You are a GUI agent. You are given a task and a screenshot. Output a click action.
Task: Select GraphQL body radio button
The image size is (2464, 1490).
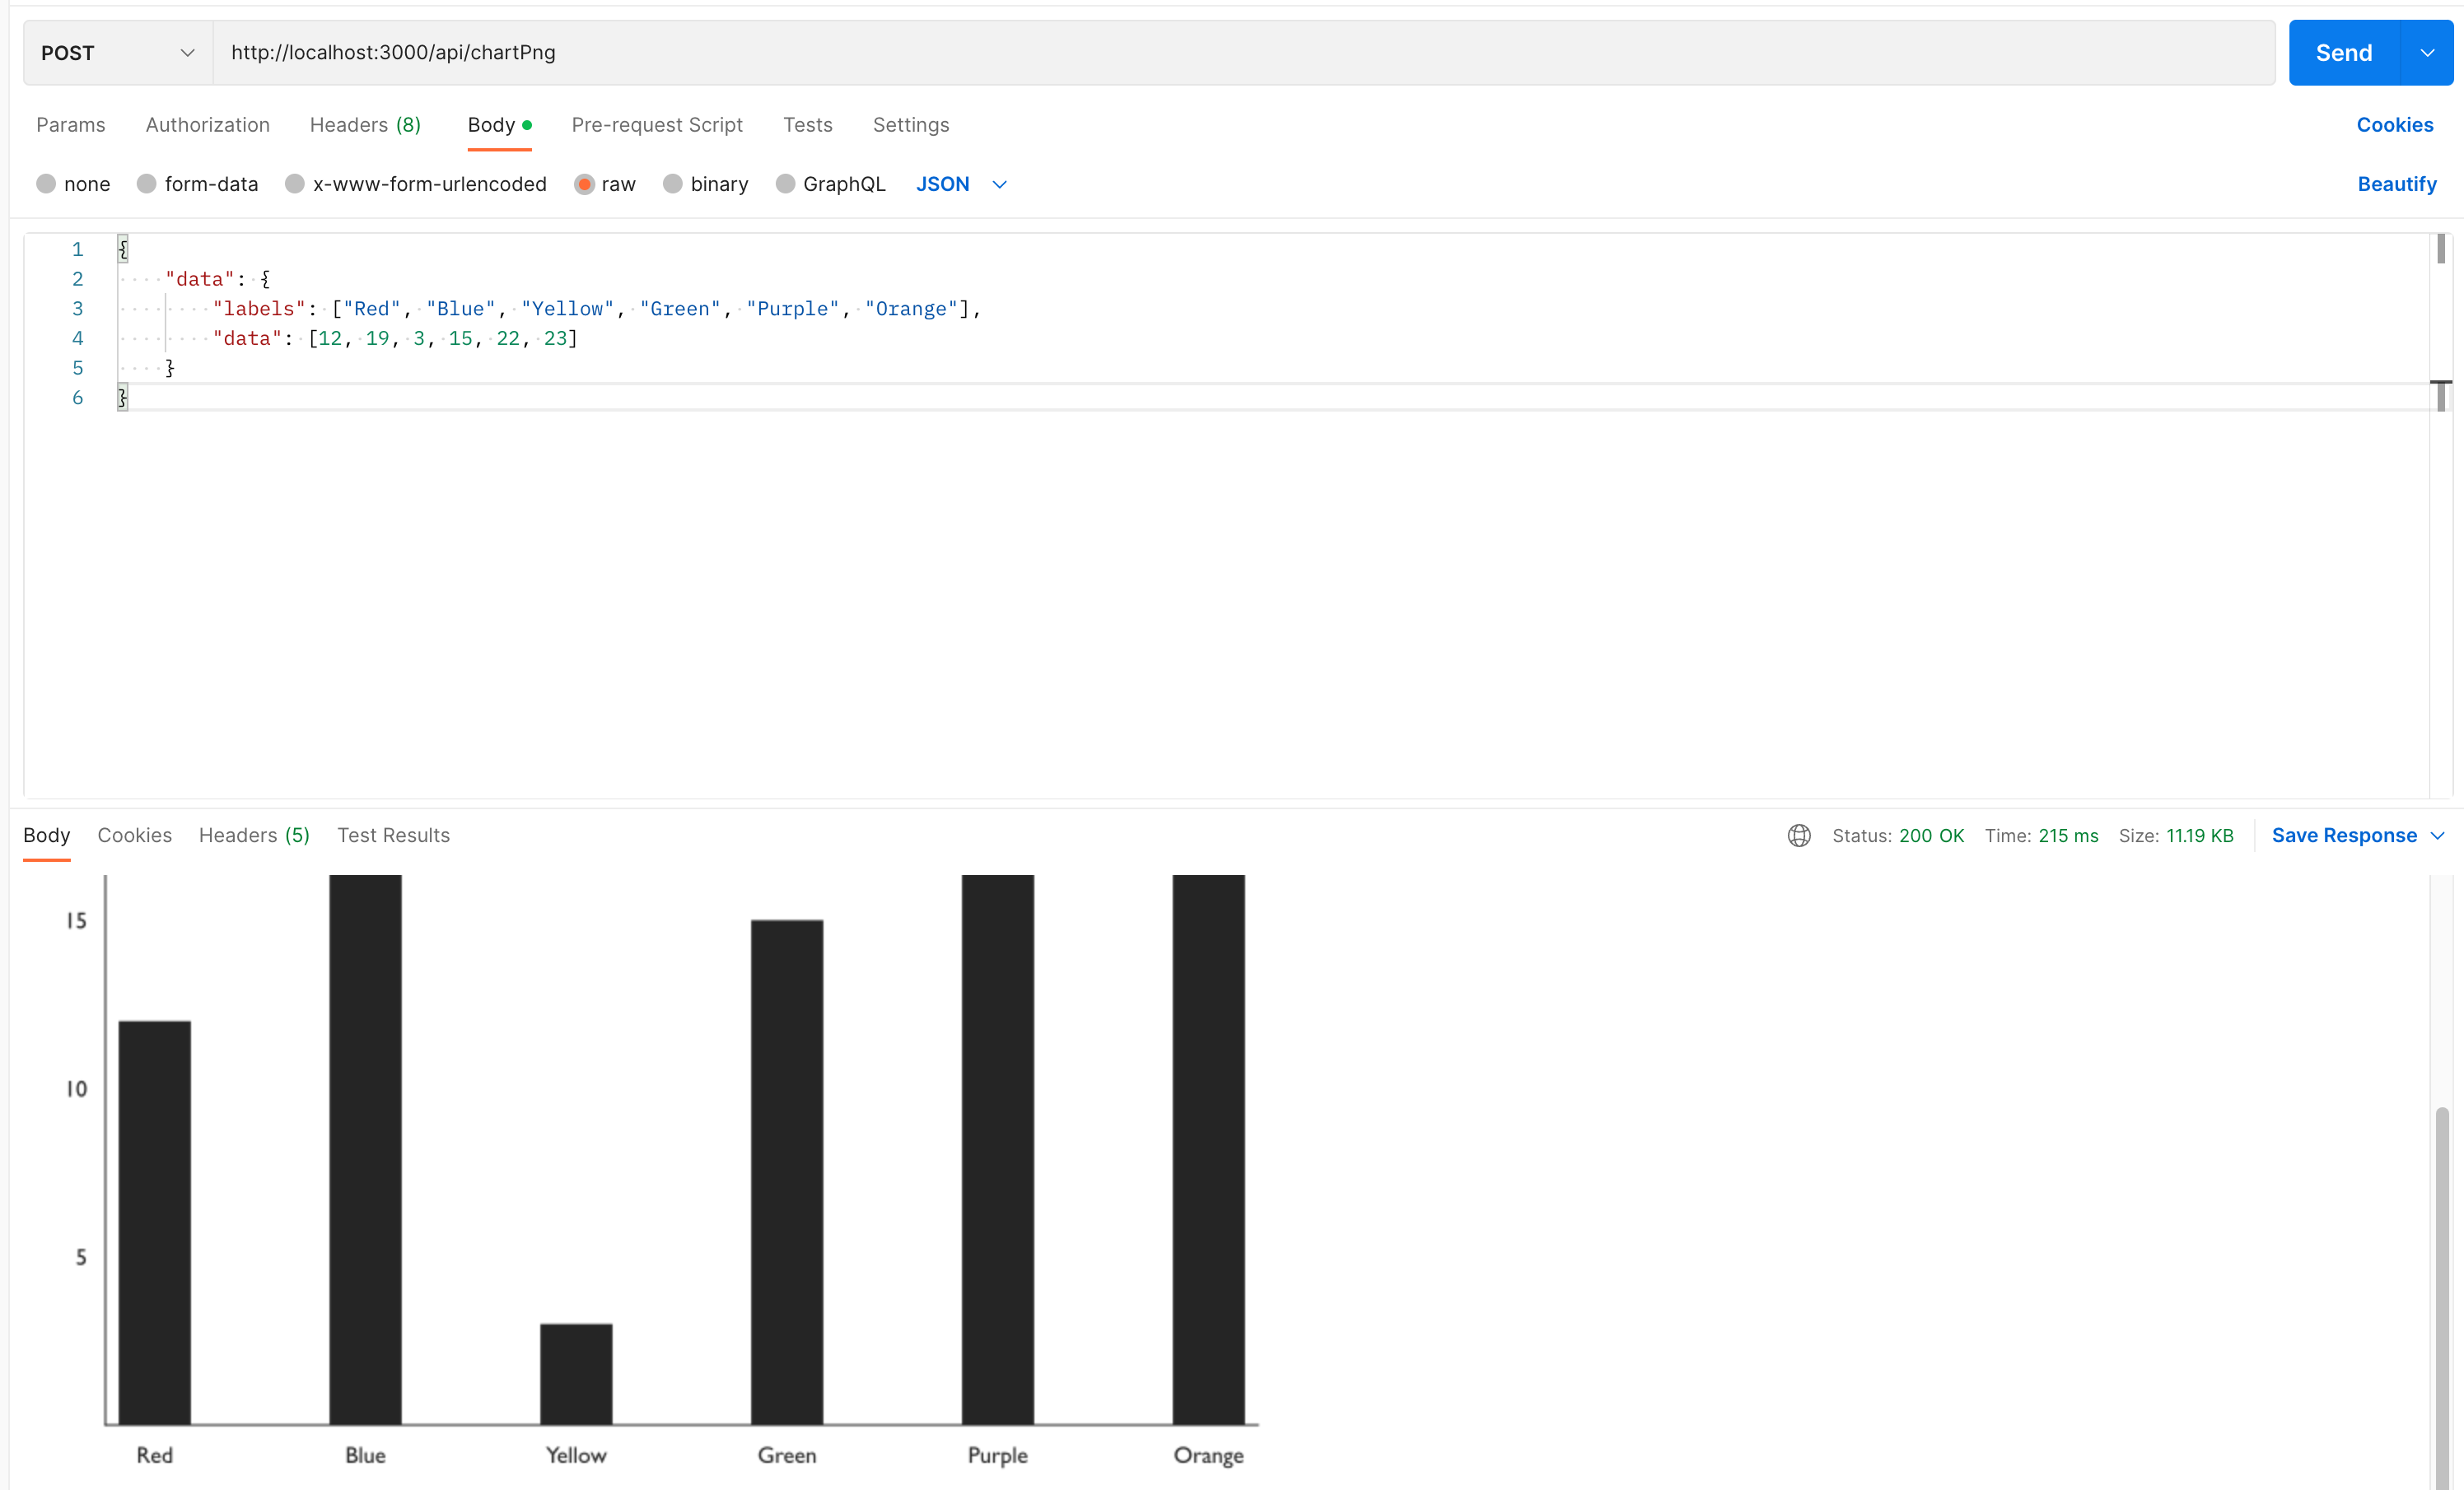(786, 184)
